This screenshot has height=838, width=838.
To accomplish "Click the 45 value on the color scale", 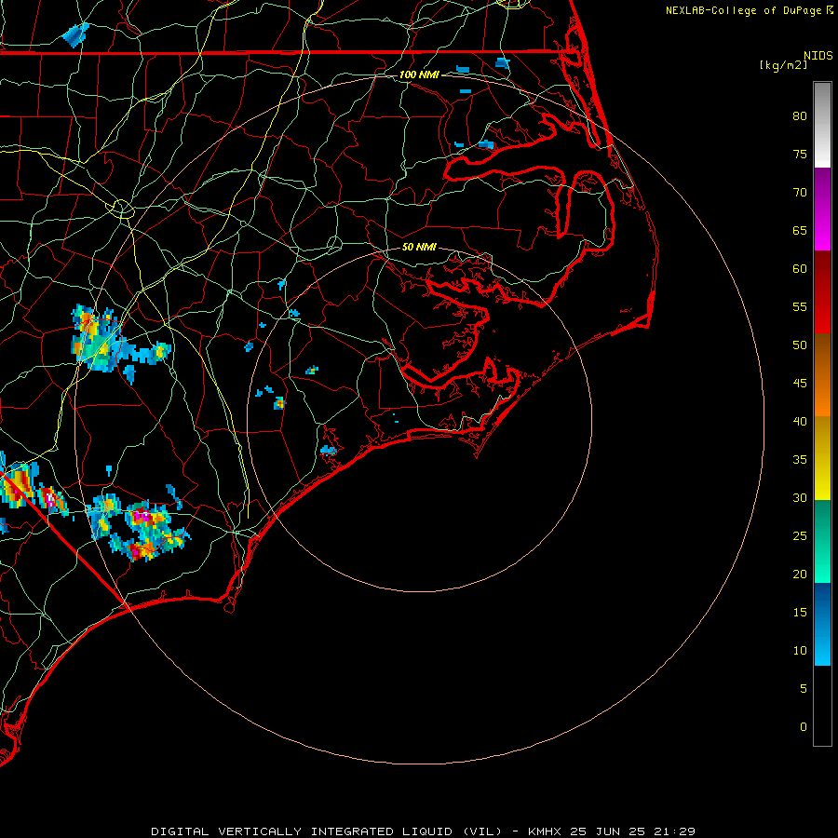I will click(800, 384).
